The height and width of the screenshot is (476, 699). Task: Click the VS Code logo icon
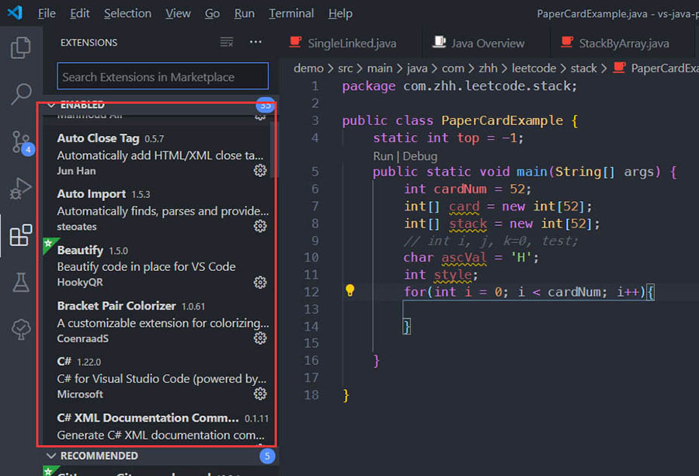(15, 12)
